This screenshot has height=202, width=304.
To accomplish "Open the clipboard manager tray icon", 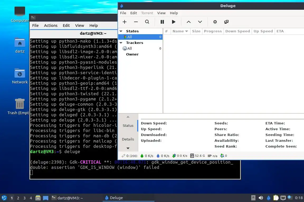I will [276, 198].
